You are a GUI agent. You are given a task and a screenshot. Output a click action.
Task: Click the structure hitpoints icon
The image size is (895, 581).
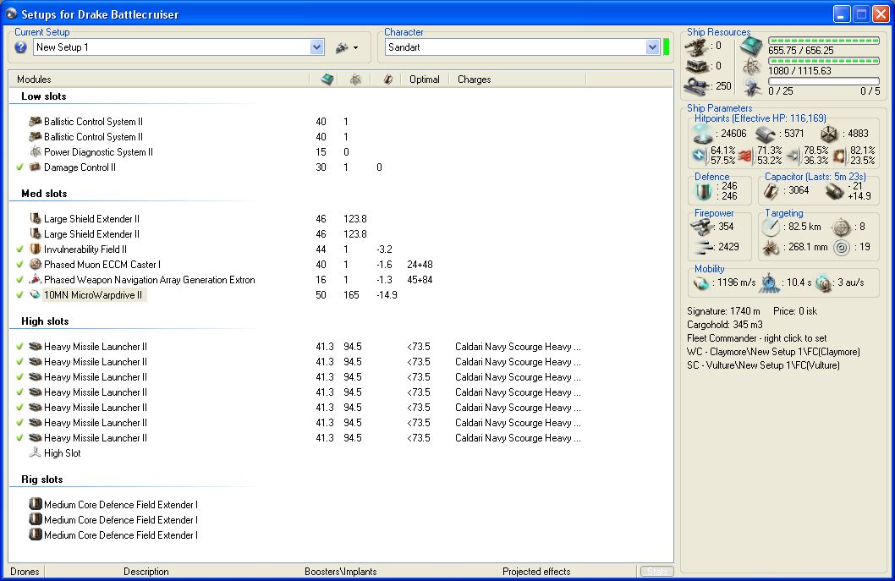pyautogui.click(x=829, y=134)
